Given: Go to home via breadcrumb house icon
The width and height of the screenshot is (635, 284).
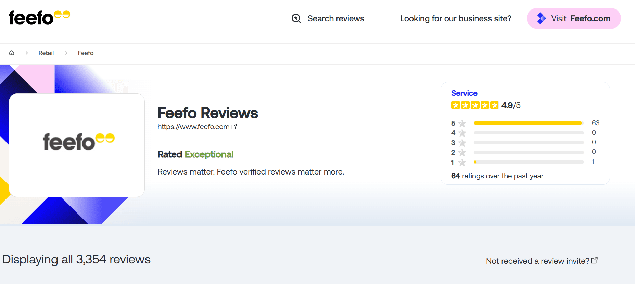Looking at the screenshot, I should 12,53.
